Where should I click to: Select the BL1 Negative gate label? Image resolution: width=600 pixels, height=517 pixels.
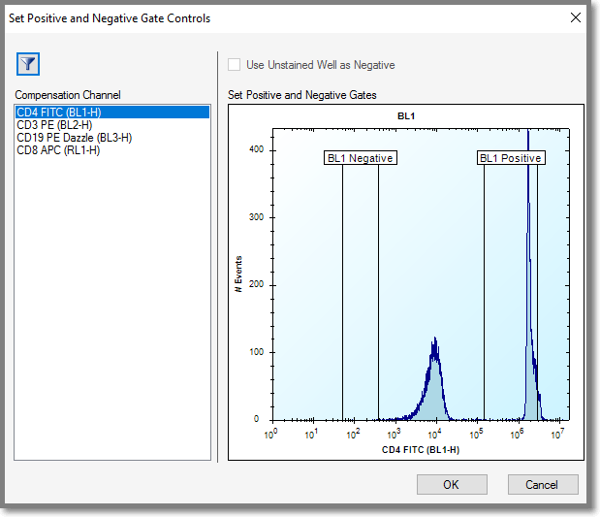click(361, 158)
